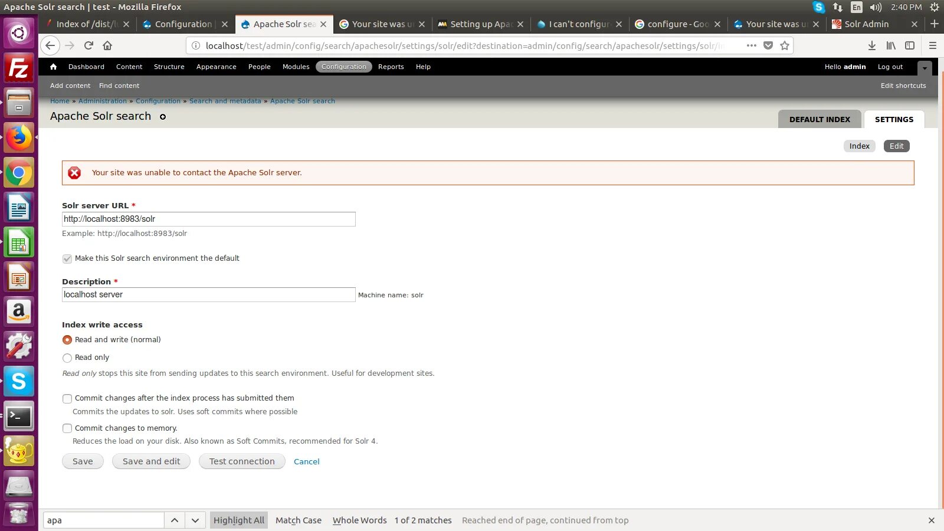Click the Drupal home icon in admin bar
The image size is (944, 531).
tap(53, 67)
